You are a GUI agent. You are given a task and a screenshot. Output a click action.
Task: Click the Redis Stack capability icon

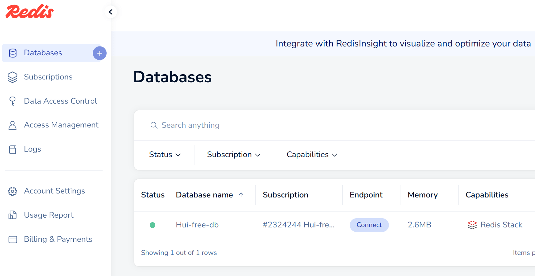click(x=472, y=225)
